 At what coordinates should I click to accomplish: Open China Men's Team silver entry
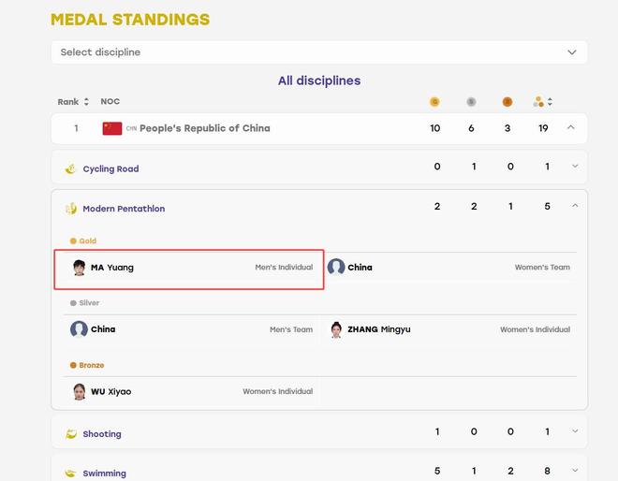coord(192,329)
